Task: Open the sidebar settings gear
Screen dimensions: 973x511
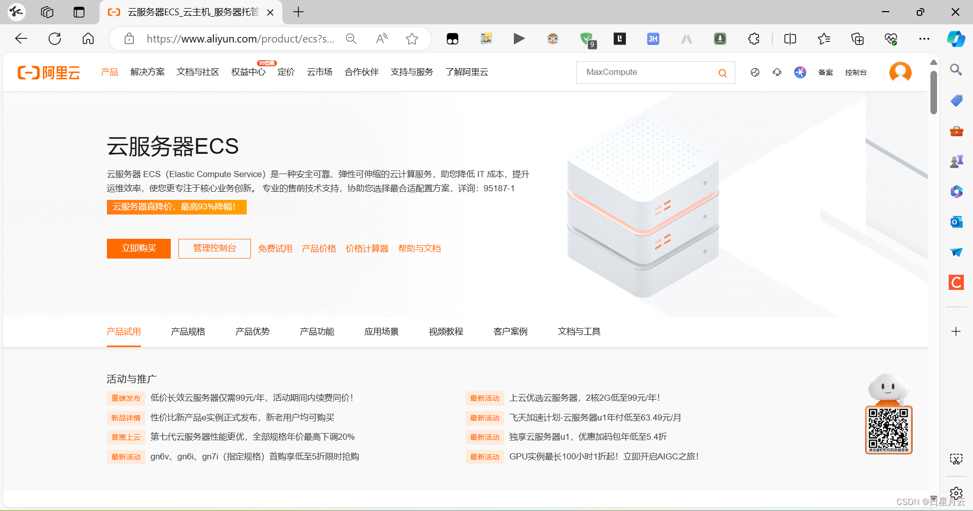Action: [x=956, y=493]
